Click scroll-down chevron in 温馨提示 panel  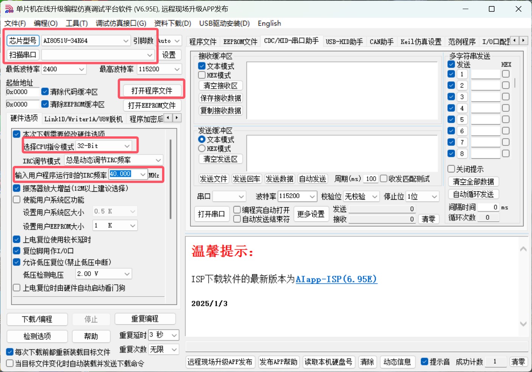523,324
